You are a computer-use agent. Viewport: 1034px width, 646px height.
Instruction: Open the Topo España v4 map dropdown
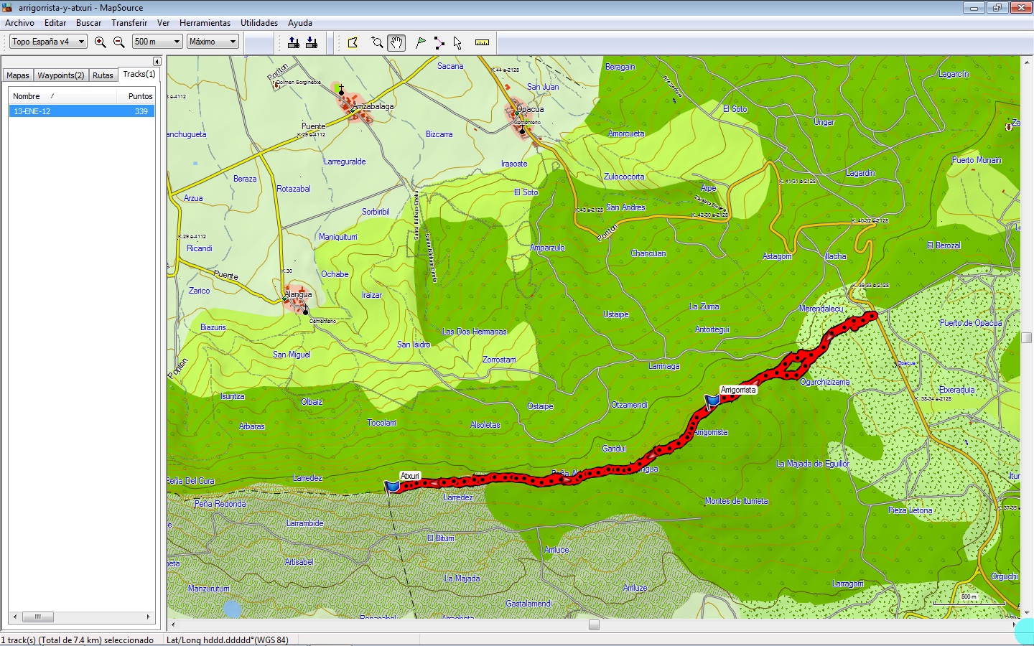[48, 42]
